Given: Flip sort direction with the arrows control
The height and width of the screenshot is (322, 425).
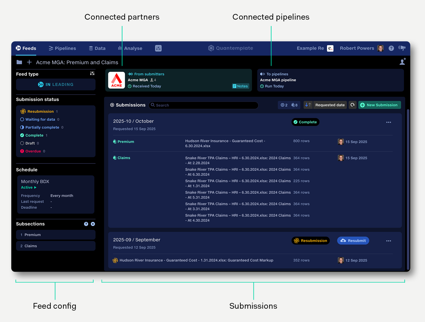Looking at the screenshot, I should click(307, 105).
